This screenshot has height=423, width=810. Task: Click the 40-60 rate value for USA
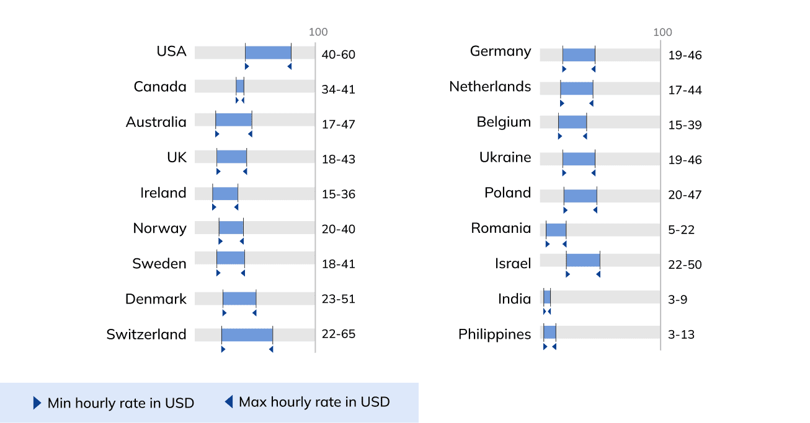(339, 55)
